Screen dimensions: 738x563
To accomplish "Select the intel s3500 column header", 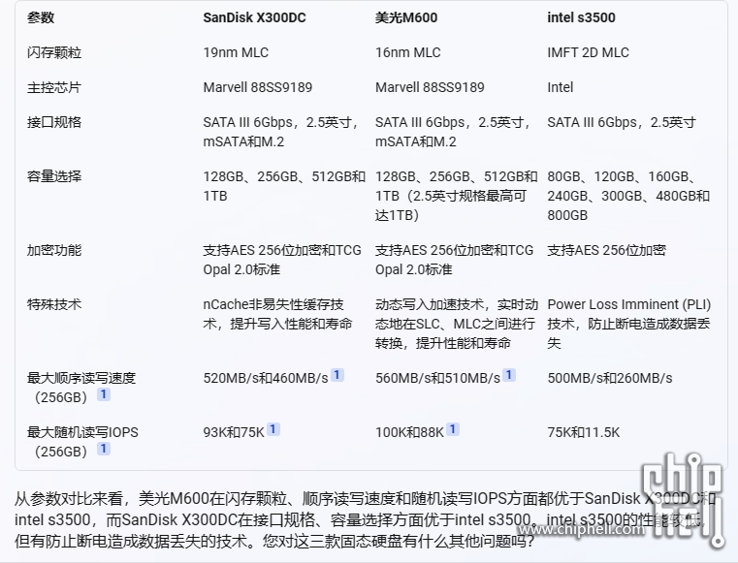I will (x=581, y=17).
